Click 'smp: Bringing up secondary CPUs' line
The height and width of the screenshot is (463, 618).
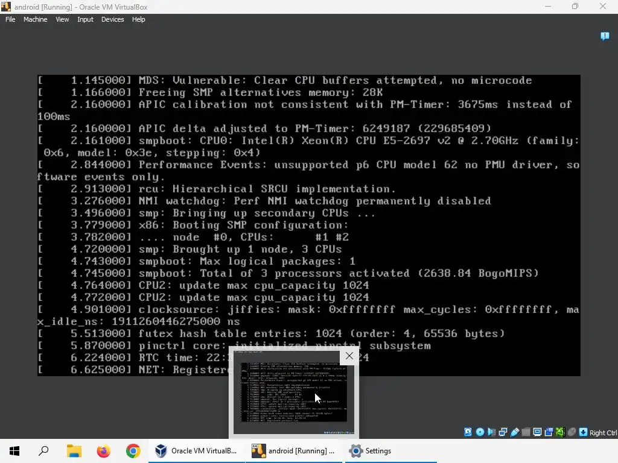206,213
